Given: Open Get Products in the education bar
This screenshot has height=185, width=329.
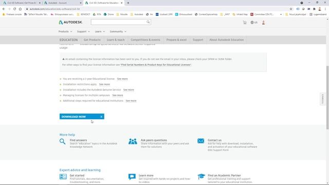Looking at the screenshot, I should coord(92,40).
